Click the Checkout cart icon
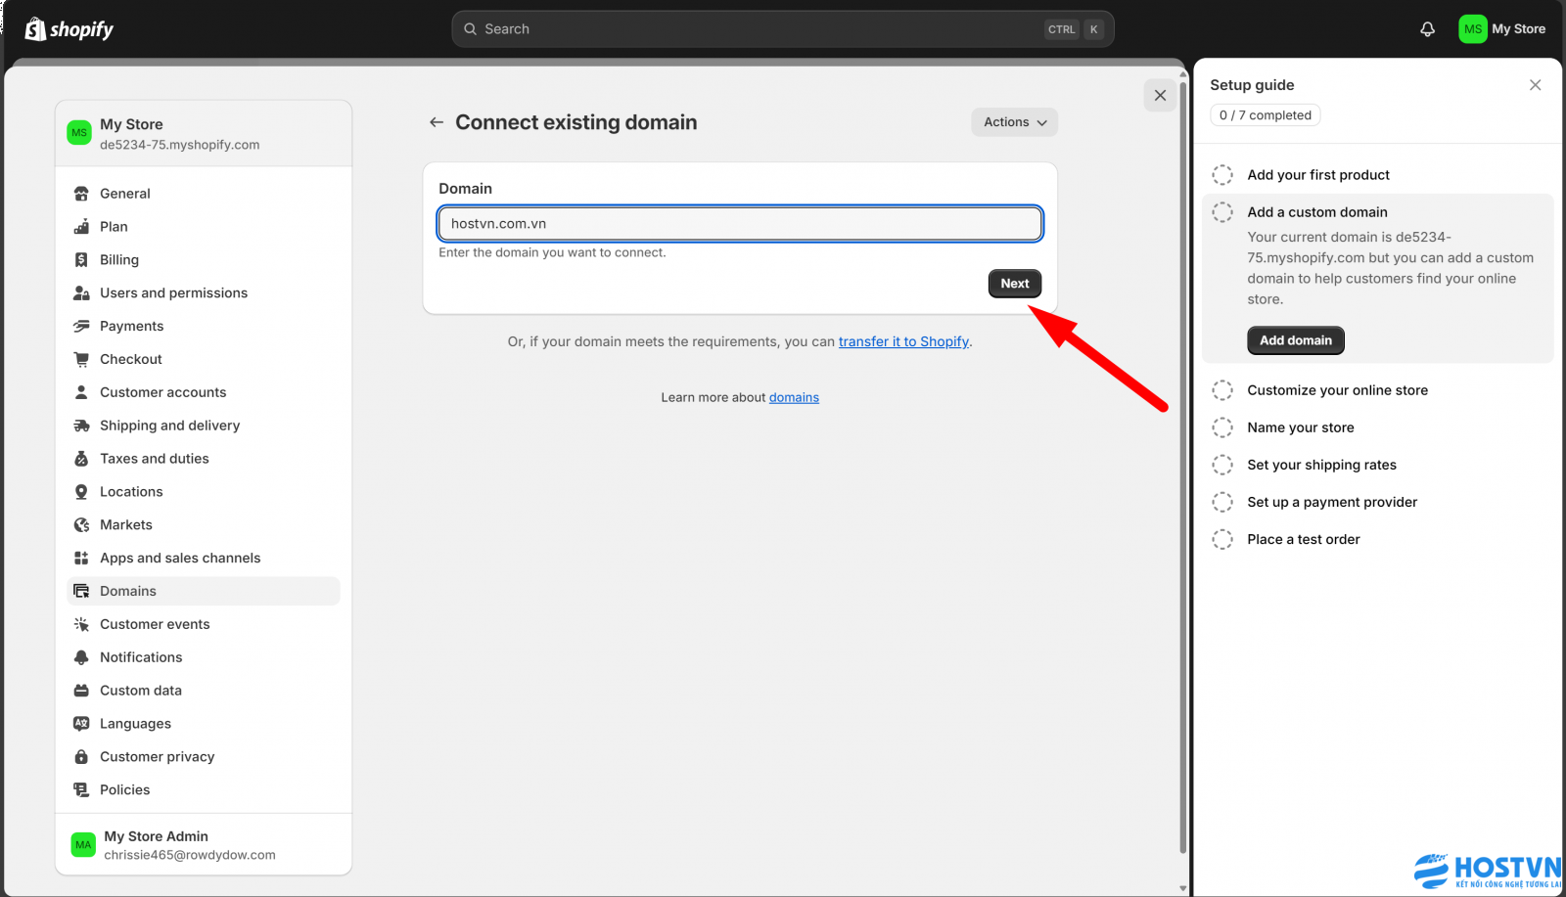Viewport: 1566px width, 897px height. (81, 360)
